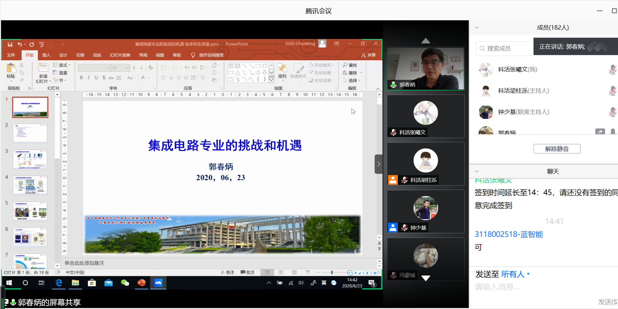Click the Redo icon in quick access toolbar

[32, 44]
